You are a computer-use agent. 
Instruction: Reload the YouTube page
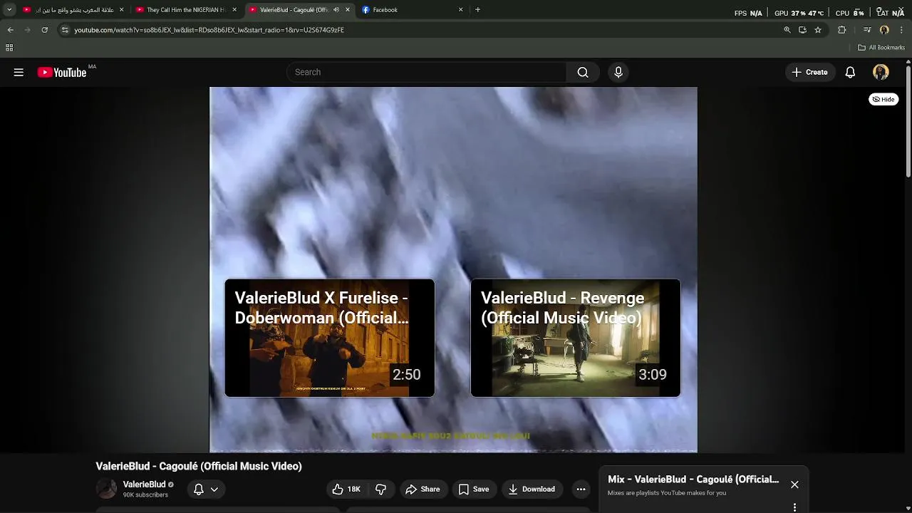pos(44,30)
